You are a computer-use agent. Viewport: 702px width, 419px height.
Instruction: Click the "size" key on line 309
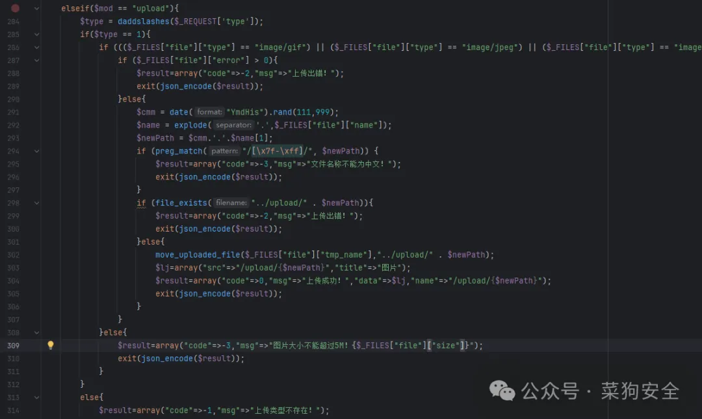click(x=445, y=345)
